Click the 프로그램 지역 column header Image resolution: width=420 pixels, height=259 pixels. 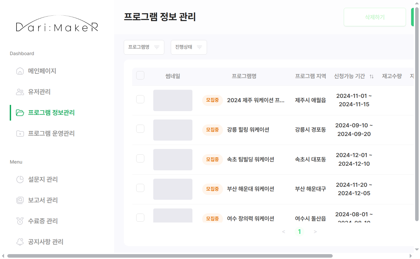(x=311, y=76)
